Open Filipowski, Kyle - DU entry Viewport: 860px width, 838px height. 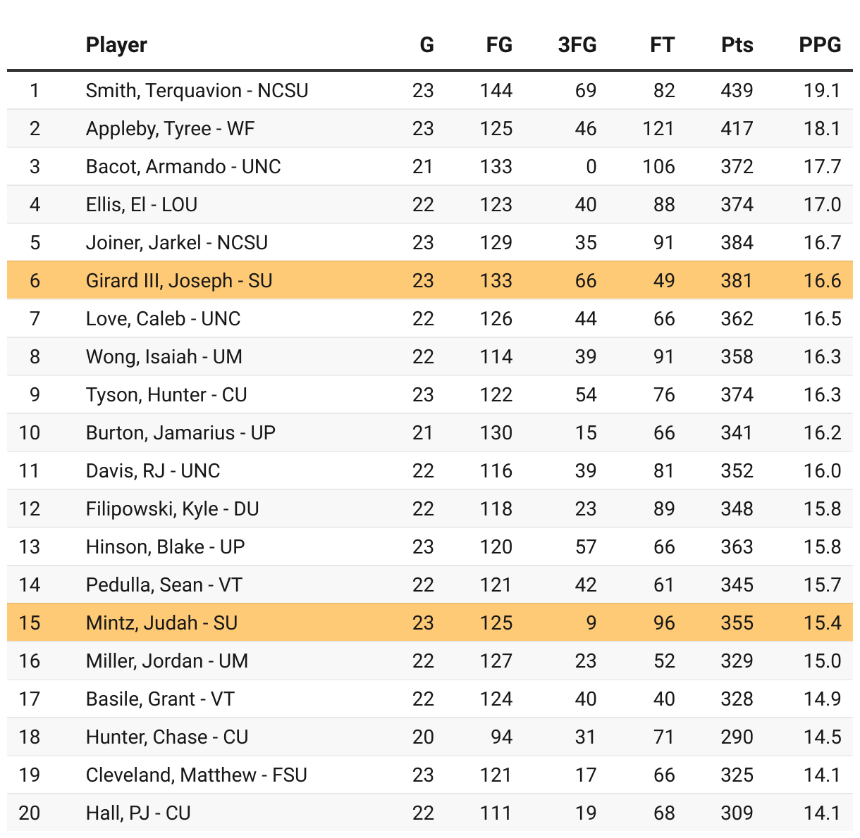point(172,509)
